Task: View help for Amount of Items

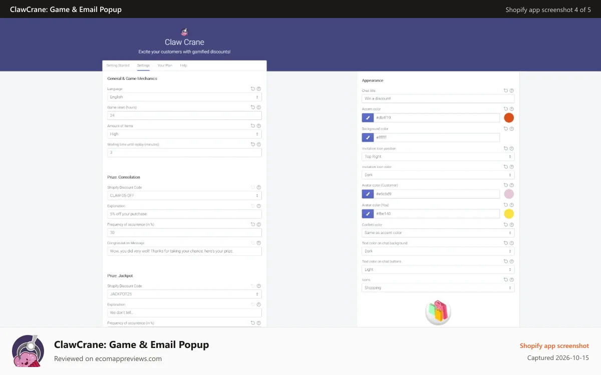Action: [259, 125]
